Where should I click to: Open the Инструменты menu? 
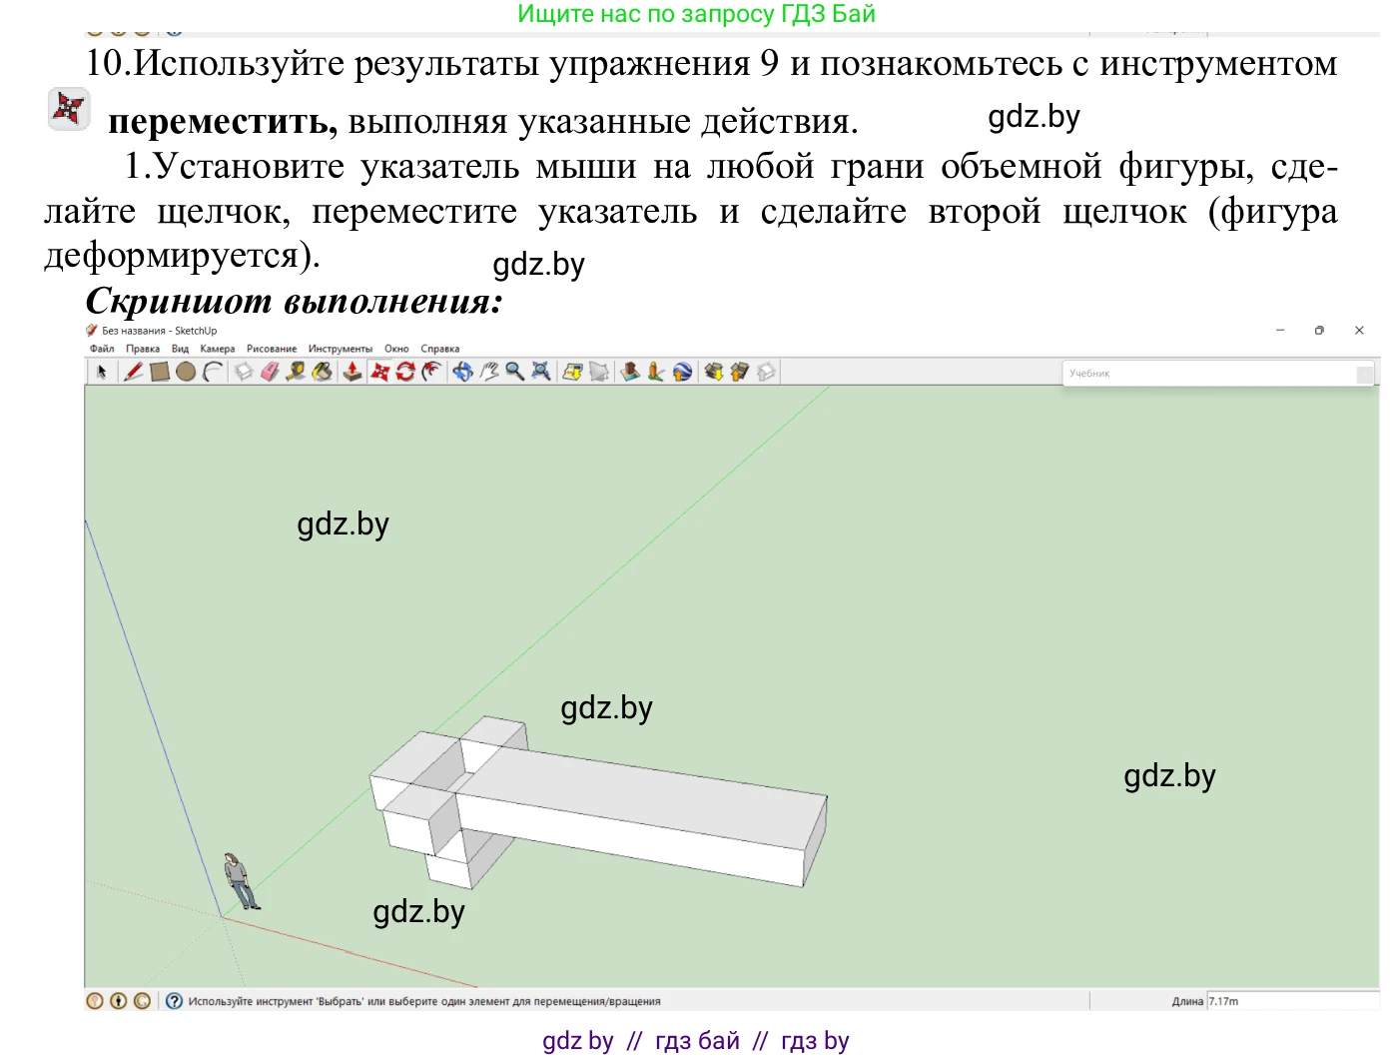click(340, 349)
